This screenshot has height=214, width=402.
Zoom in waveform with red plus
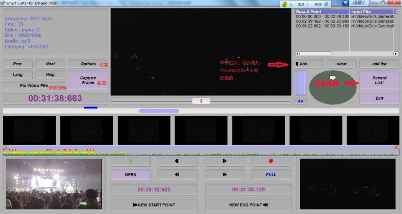click(397, 147)
